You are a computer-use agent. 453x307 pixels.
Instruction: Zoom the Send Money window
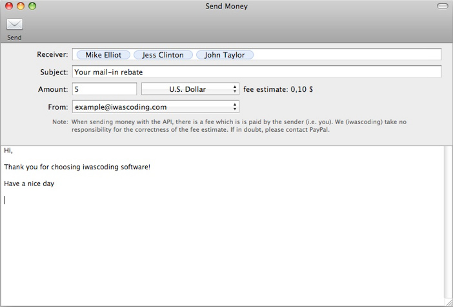(32, 6)
